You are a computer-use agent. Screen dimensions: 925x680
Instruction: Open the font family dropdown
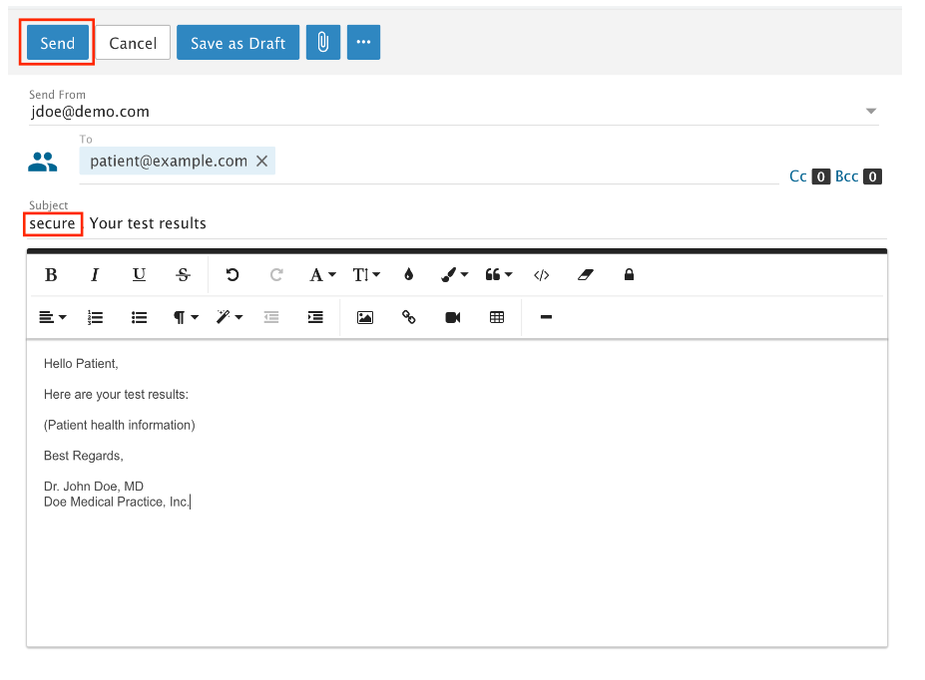point(321,275)
